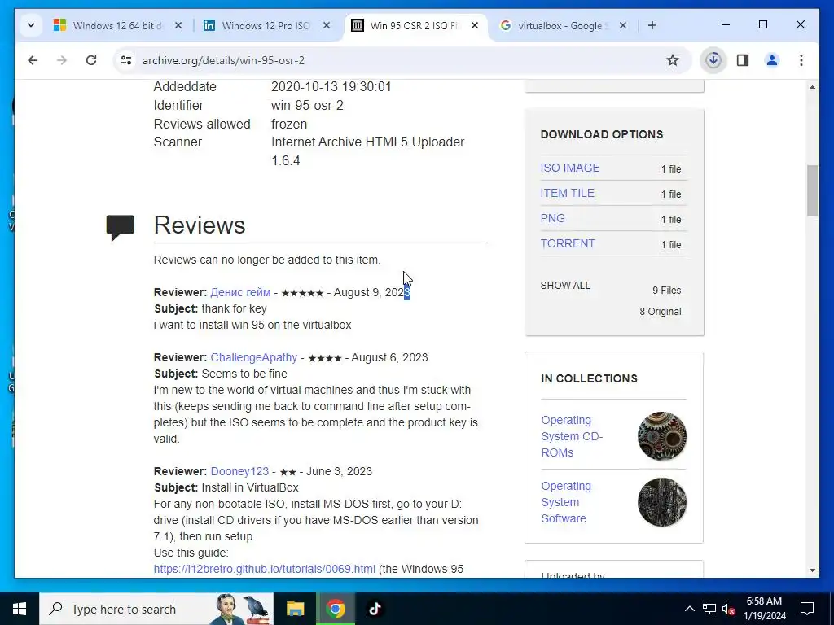Click the text 'Reviews can no longer be added'
Screen dimensions: 834x625
point(267,260)
